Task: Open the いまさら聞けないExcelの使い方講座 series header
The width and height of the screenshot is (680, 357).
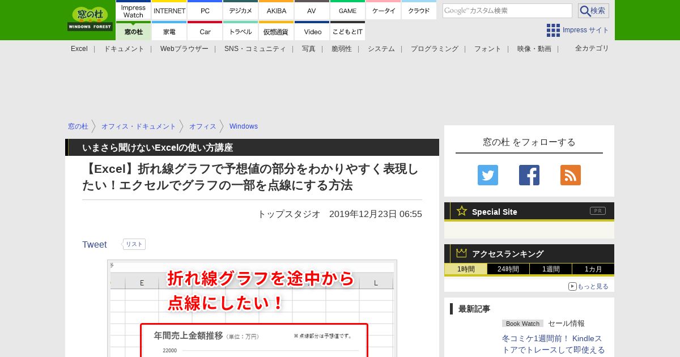Action: pyautogui.click(x=158, y=147)
